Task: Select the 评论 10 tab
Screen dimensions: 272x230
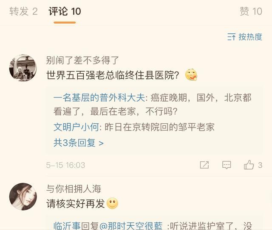Action: click(65, 11)
